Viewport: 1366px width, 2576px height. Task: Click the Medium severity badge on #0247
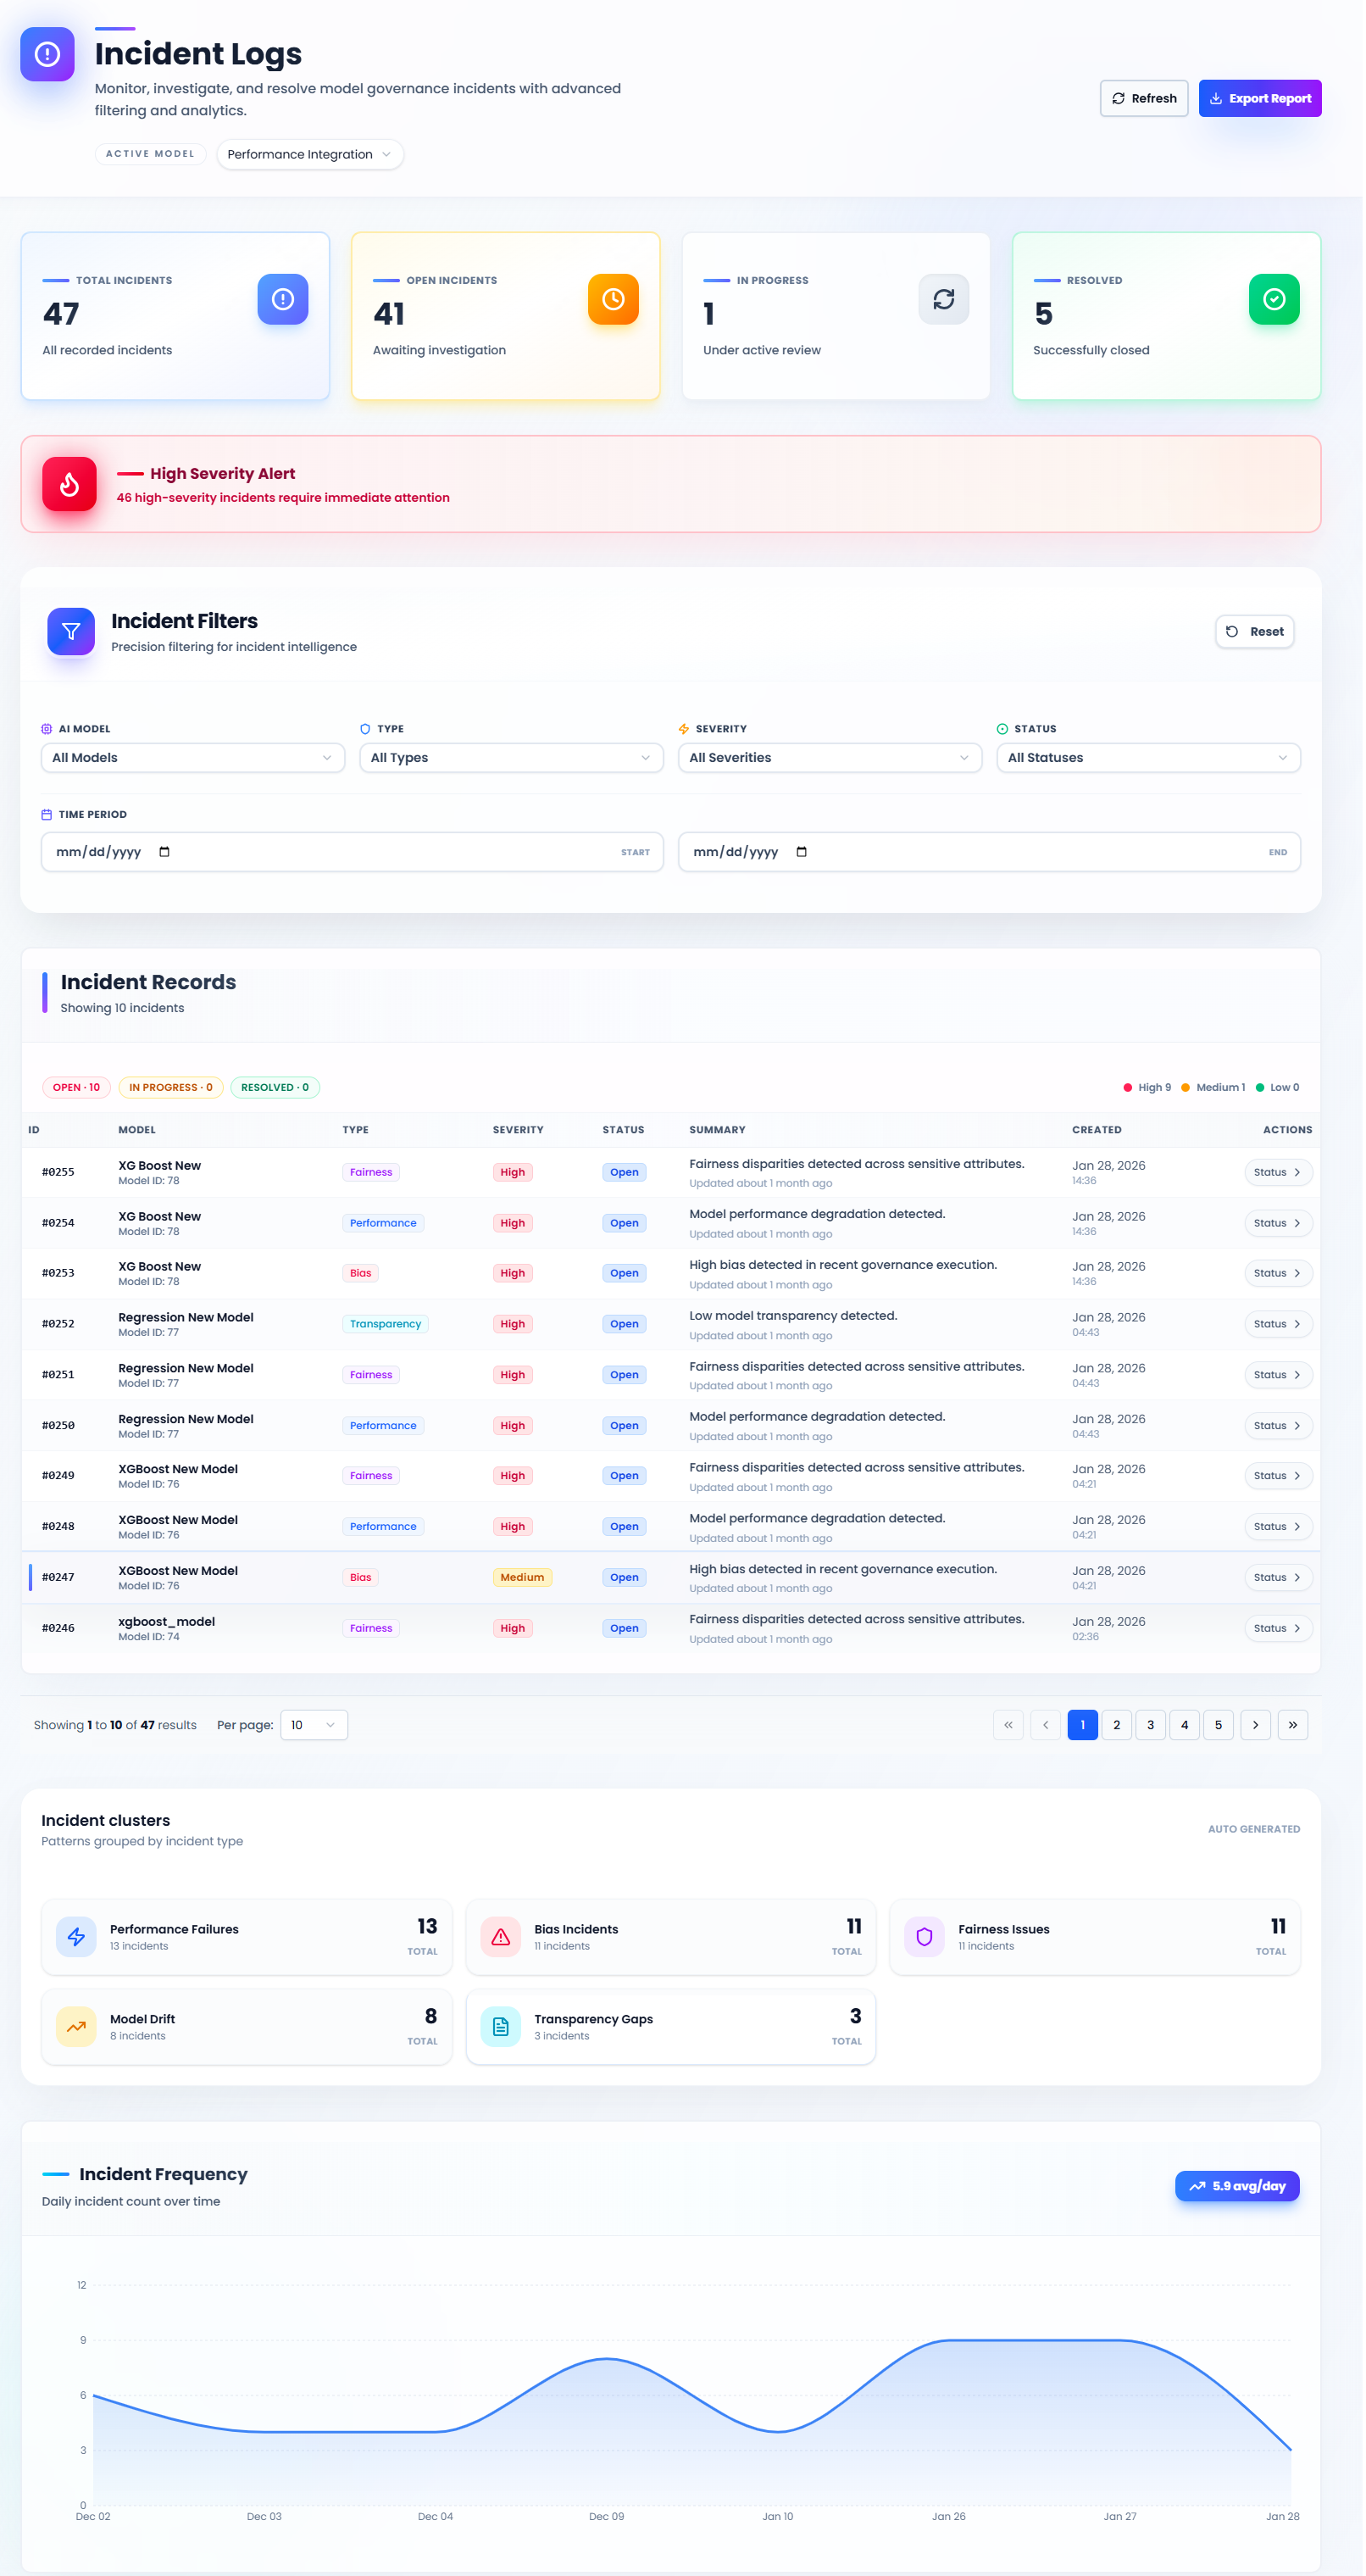522,1577
